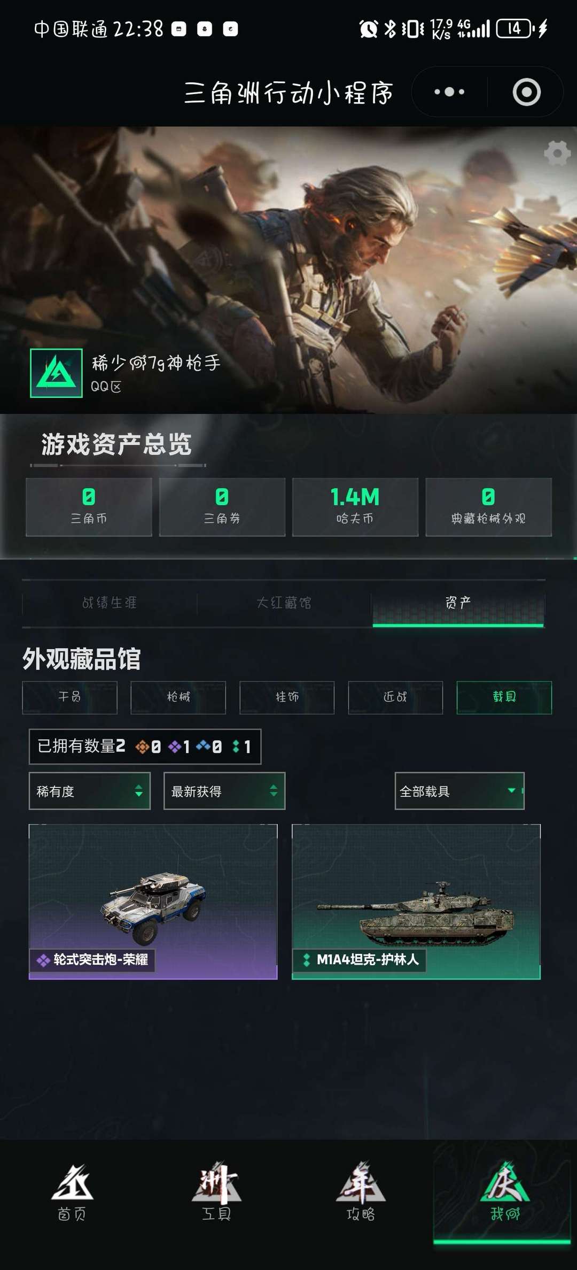Tap the green player avatar logo
Image resolution: width=577 pixels, height=1270 pixels.
pos(56,373)
